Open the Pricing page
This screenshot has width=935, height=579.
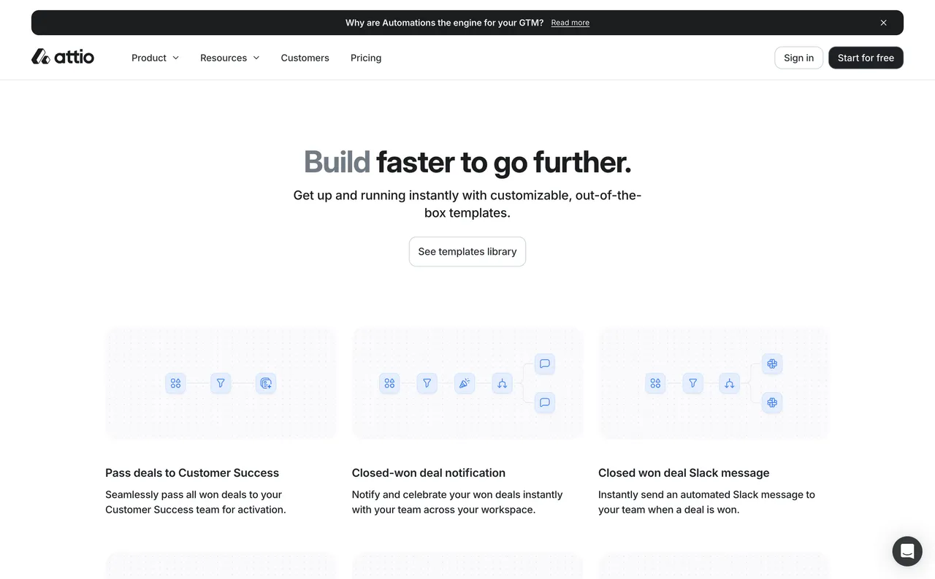click(x=365, y=57)
